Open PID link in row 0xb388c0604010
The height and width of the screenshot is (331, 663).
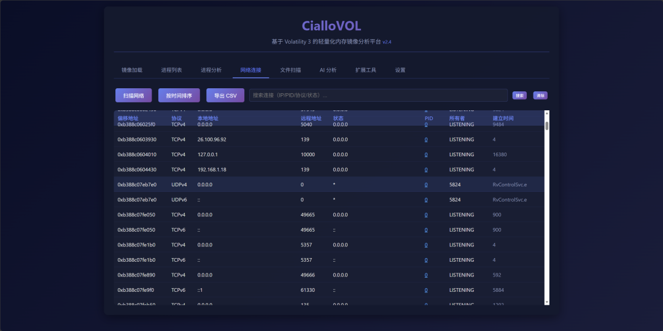point(426,154)
